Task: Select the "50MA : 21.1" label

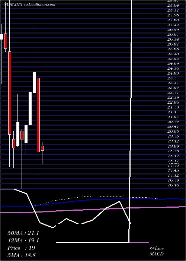Action: tap(23, 233)
